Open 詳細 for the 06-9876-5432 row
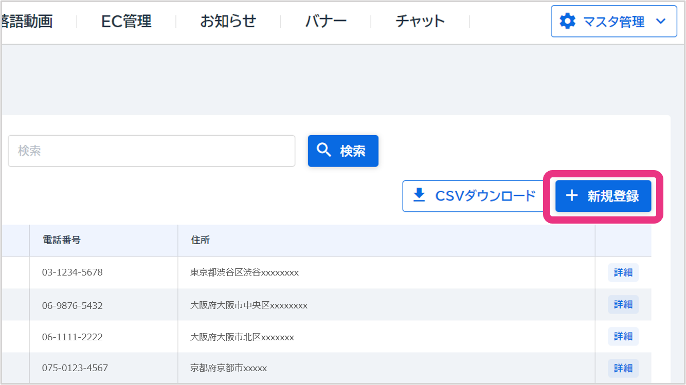The image size is (686, 385). tap(623, 305)
